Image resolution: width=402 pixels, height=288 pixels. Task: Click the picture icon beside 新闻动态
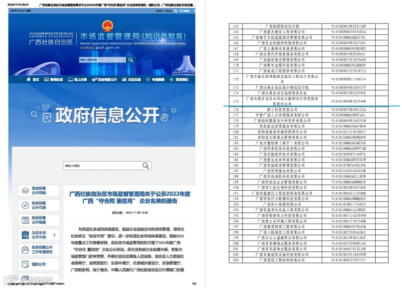point(46,80)
